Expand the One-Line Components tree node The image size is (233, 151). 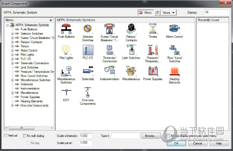(x=12, y=105)
